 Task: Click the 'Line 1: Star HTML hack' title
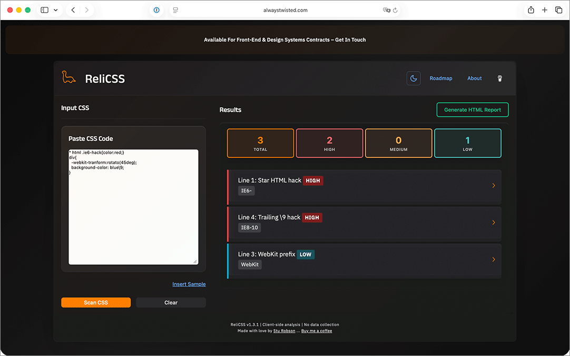(x=270, y=180)
